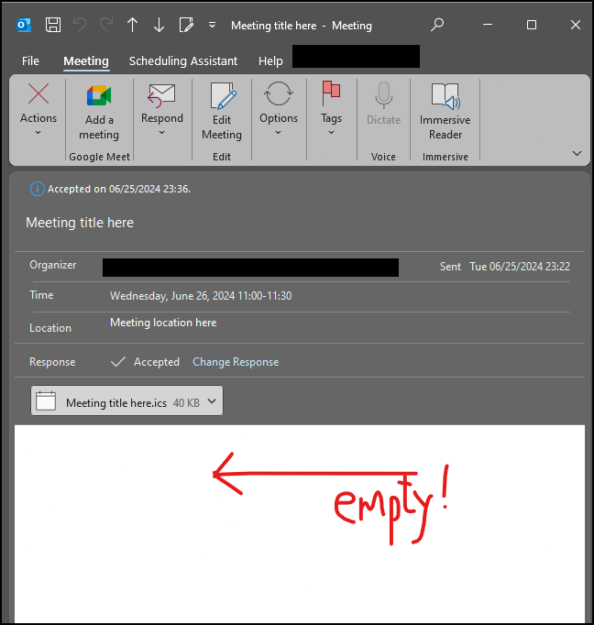Click the Change Response link
594x625 pixels.
(236, 362)
